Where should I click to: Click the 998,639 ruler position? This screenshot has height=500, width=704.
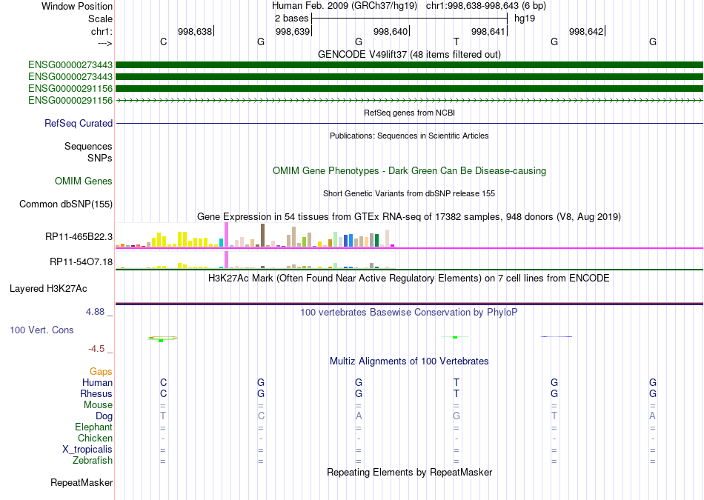coord(293,31)
